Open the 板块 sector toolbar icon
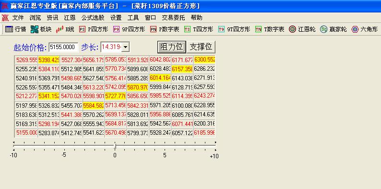The width and height of the screenshot is (381, 189). tap(41, 29)
